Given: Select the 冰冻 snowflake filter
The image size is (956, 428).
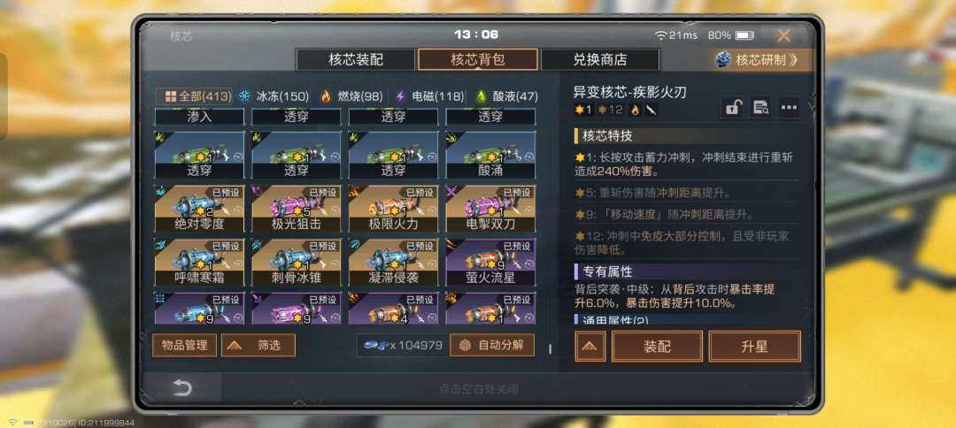Looking at the screenshot, I should [x=274, y=96].
